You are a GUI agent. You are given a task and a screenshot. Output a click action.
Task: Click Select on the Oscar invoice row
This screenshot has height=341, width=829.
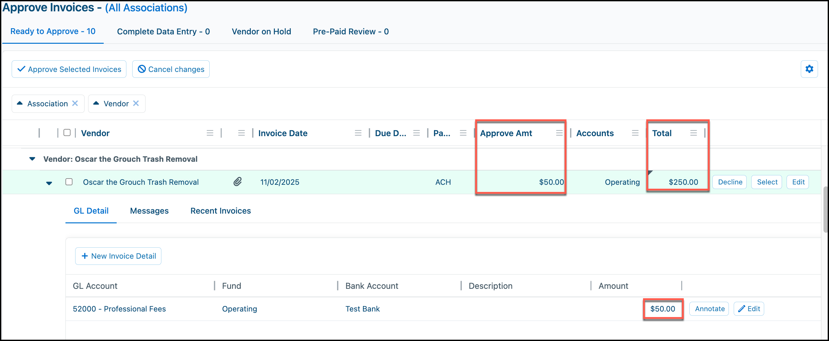(767, 182)
